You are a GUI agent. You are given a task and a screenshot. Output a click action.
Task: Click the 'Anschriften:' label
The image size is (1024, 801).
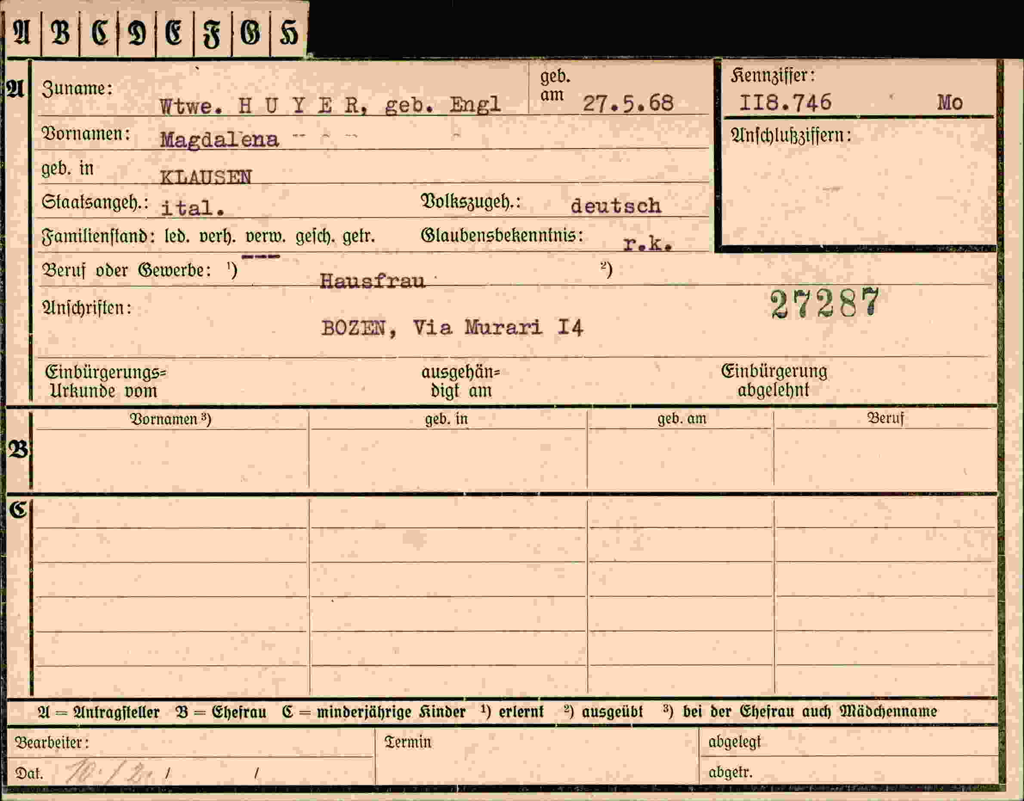click(x=87, y=308)
